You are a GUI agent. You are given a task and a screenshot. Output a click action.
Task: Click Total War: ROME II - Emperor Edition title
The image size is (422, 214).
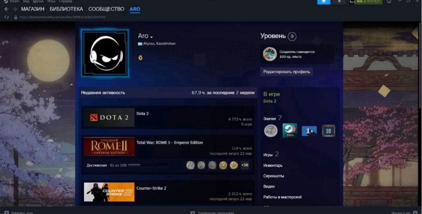tap(170, 143)
